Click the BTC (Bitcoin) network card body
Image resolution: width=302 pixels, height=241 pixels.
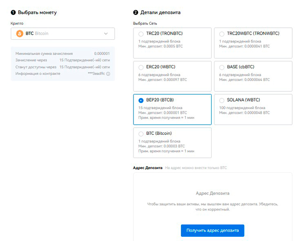tap(172, 143)
